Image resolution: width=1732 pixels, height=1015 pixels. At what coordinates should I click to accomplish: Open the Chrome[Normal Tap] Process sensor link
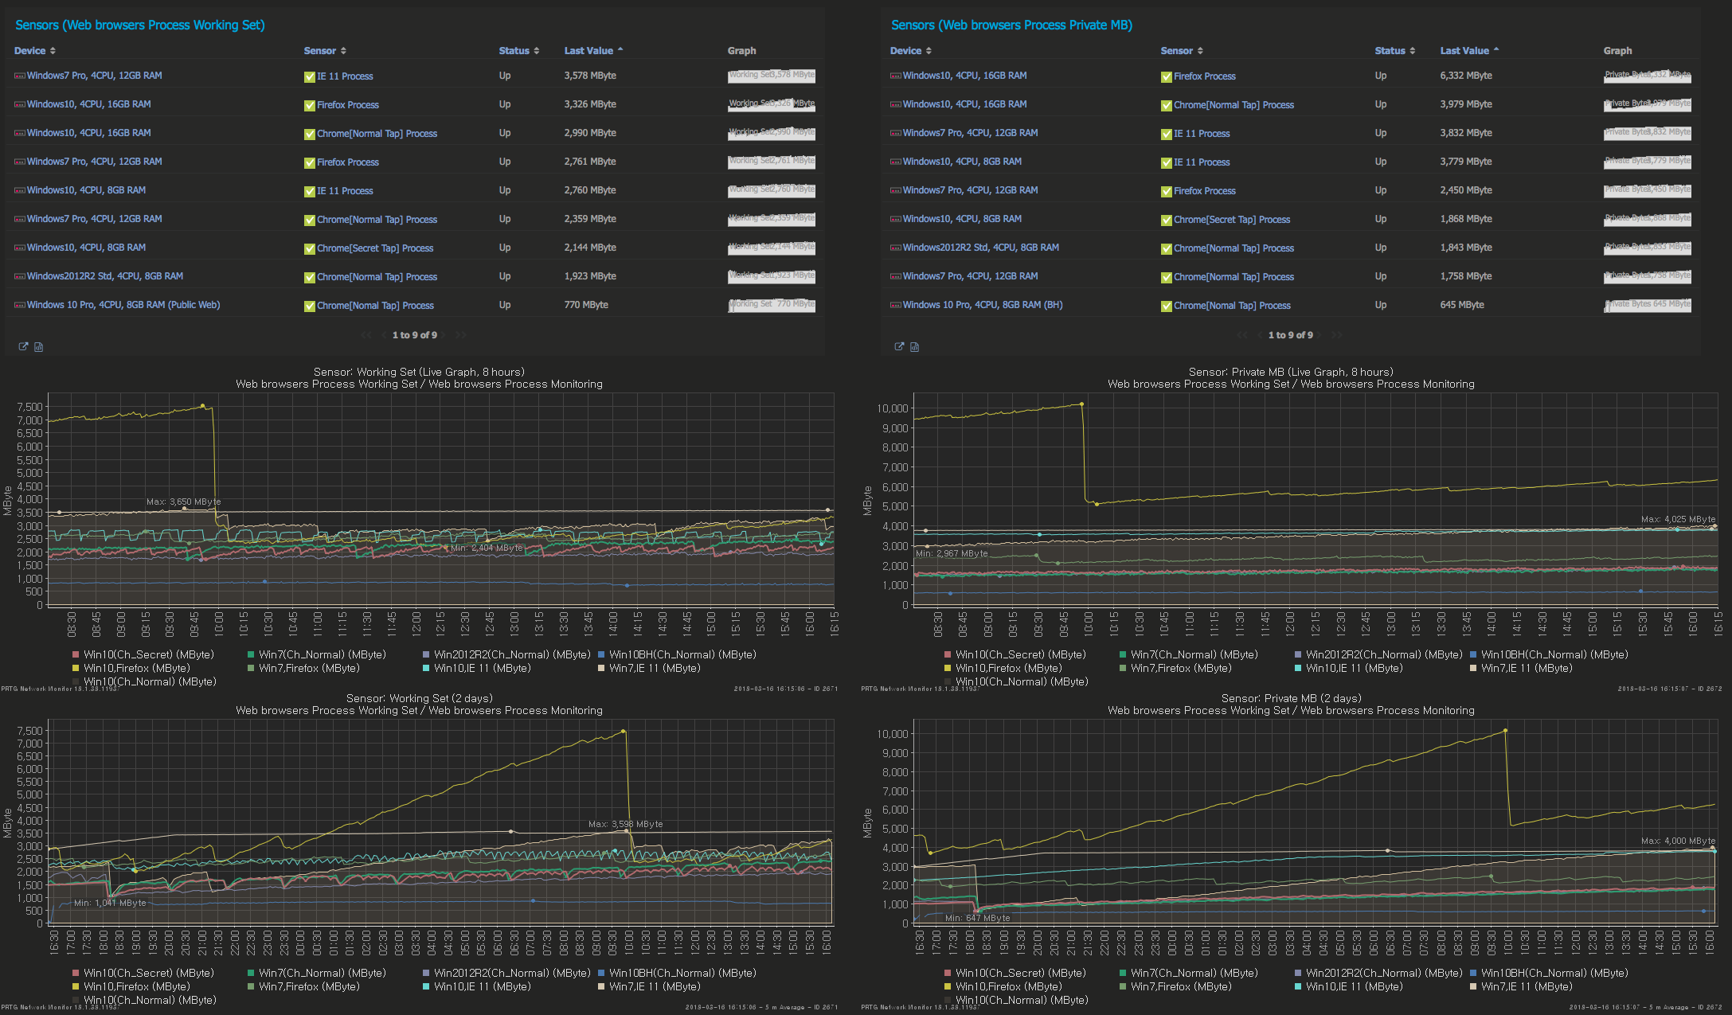tap(377, 133)
